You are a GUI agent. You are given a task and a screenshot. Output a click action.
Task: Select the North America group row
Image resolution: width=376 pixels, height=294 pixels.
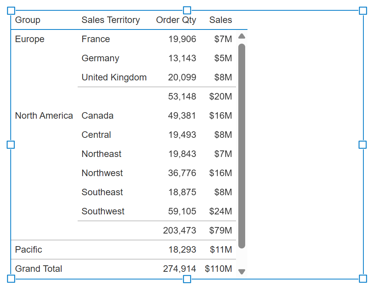click(x=44, y=115)
